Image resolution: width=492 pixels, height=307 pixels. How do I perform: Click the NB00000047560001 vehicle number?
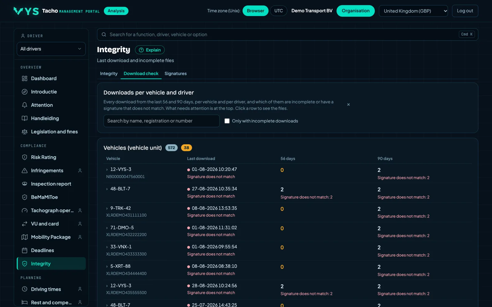coord(125,177)
